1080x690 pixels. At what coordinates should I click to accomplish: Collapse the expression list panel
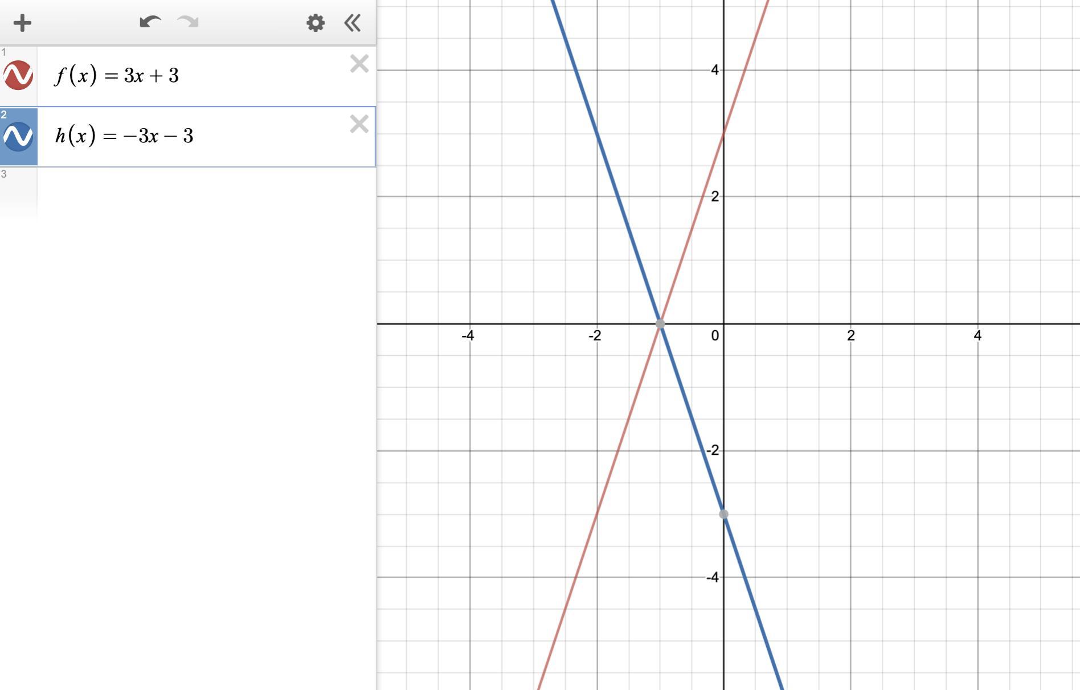[x=353, y=23]
